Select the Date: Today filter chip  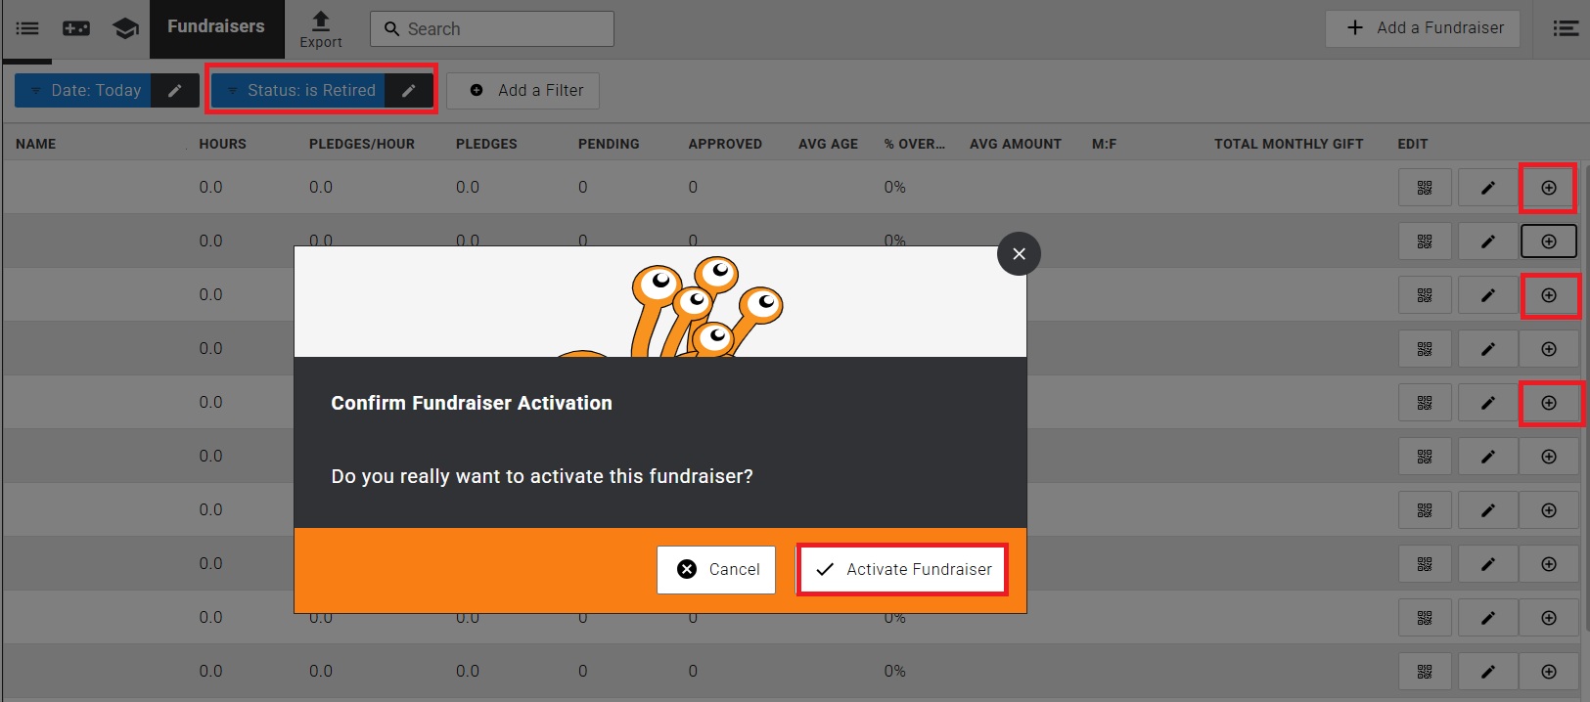83,90
